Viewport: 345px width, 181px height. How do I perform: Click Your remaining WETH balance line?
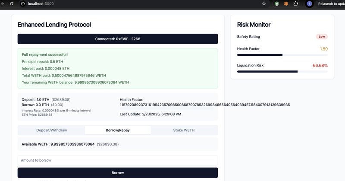(x=75, y=82)
